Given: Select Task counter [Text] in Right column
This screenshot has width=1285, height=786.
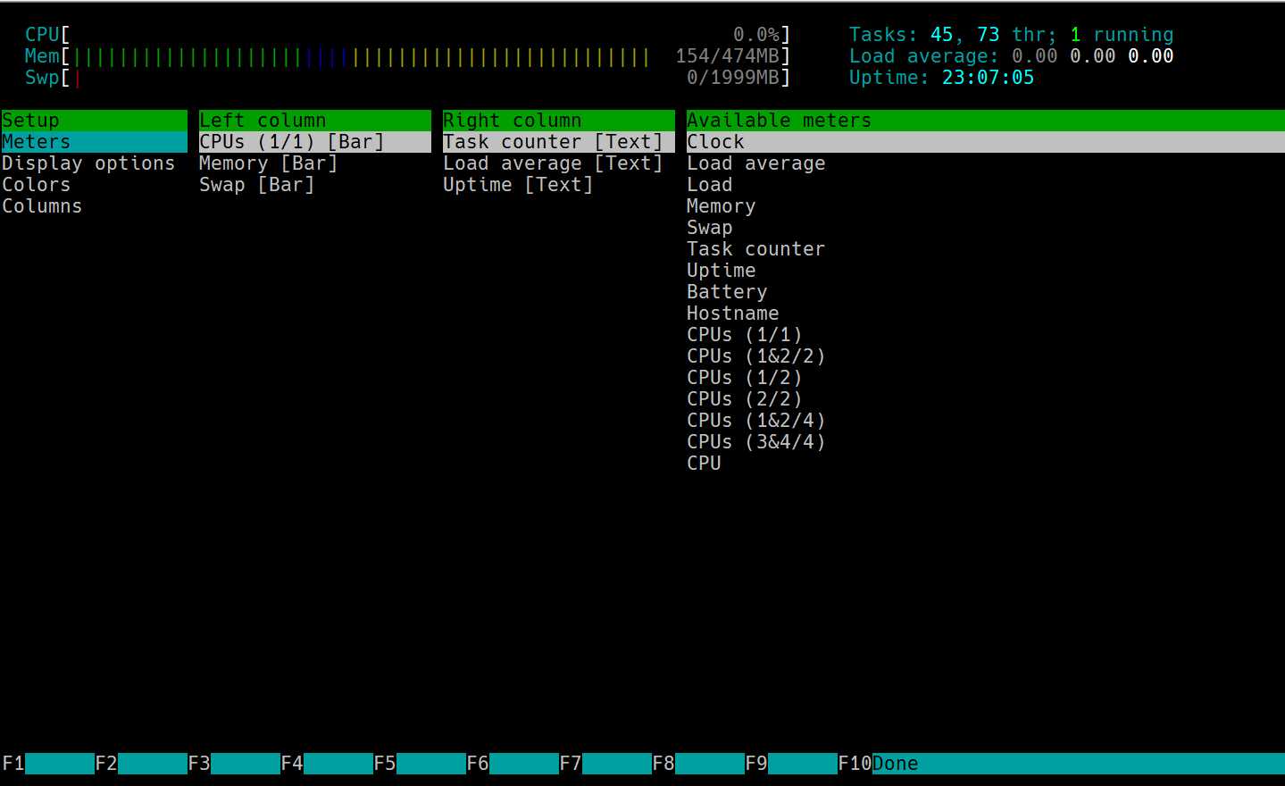Looking at the screenshot, I should pos(558,142).
